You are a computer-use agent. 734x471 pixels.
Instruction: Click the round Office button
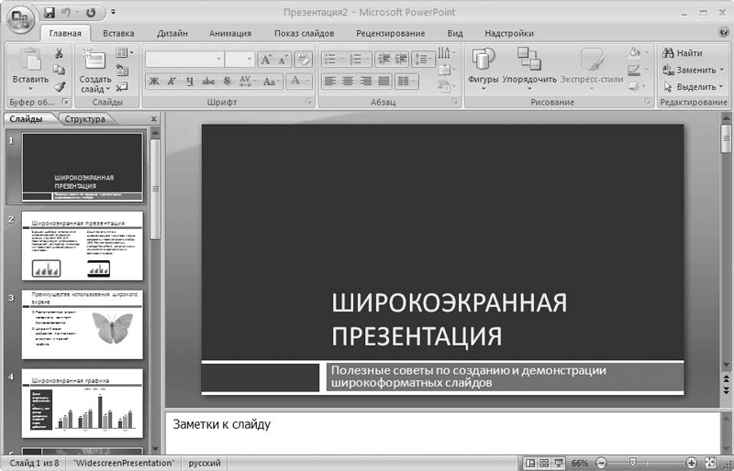(x=19, y=17)
